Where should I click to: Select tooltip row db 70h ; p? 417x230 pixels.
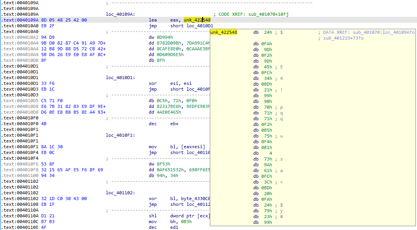(268, 107)
